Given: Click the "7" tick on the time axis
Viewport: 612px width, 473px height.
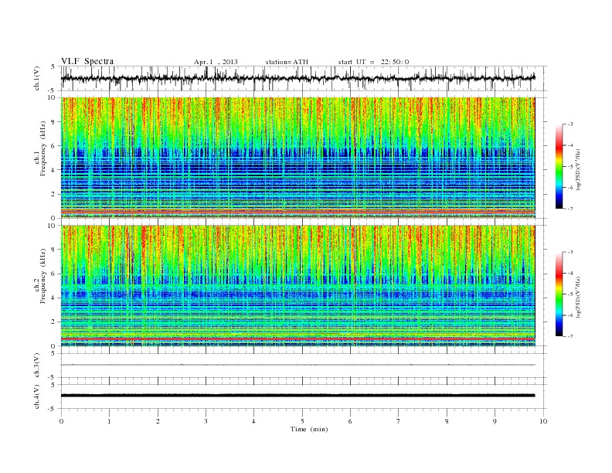Looking at the screenshot, I should [399, 421].
